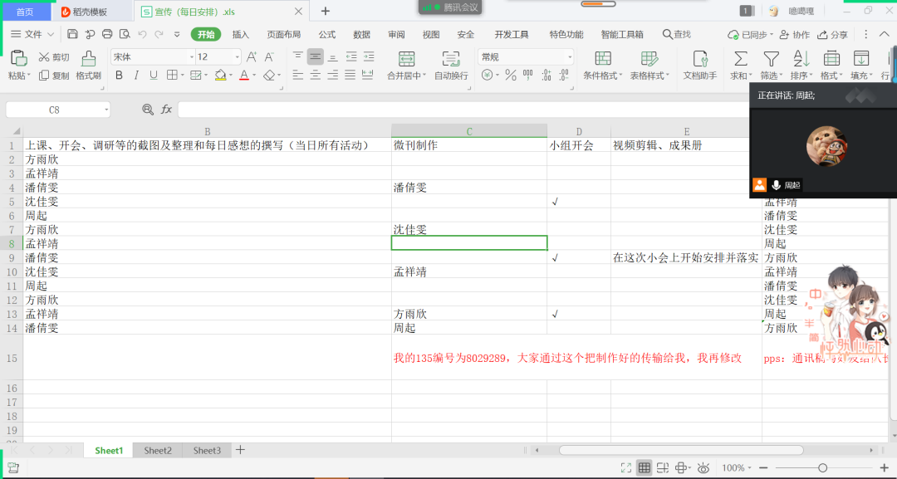Click the formula bar input field
This screenshot has width=897, height=479.
pyautogui.click(x=463, y=110)
